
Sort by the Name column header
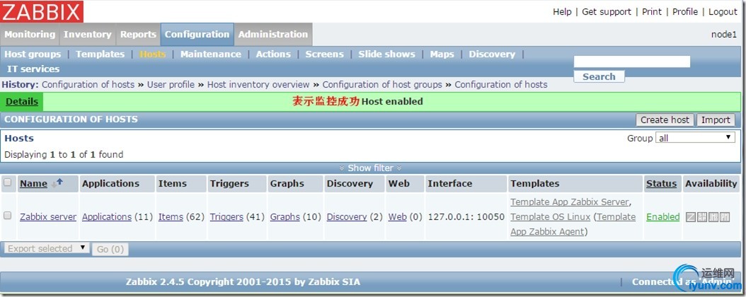33,183
